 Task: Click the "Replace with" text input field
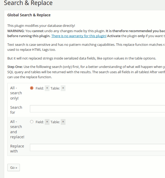(x=97, y=147)
